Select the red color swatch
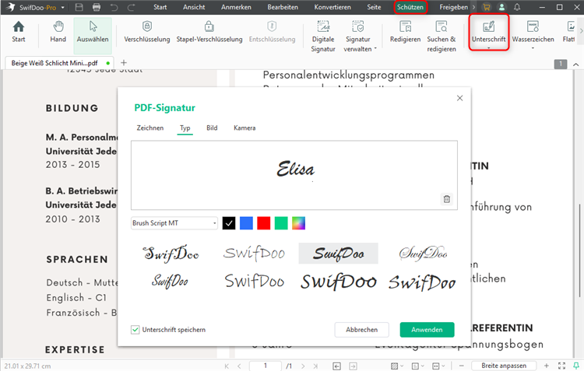The width and height of the screenshot is (584, 371). pyautogui.click(x=264, y=223)
